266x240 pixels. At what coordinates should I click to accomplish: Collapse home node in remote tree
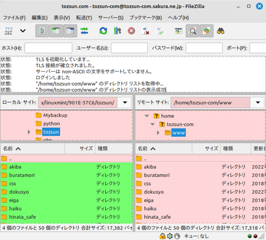pos(147,116)
